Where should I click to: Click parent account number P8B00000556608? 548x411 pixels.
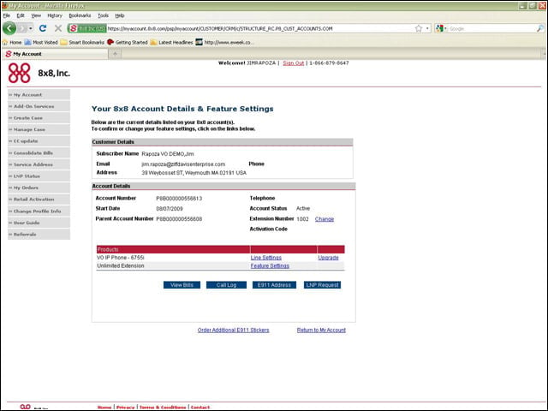(179, 219)
